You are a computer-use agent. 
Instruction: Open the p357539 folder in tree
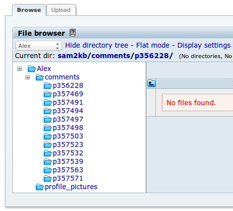point(68,161)
